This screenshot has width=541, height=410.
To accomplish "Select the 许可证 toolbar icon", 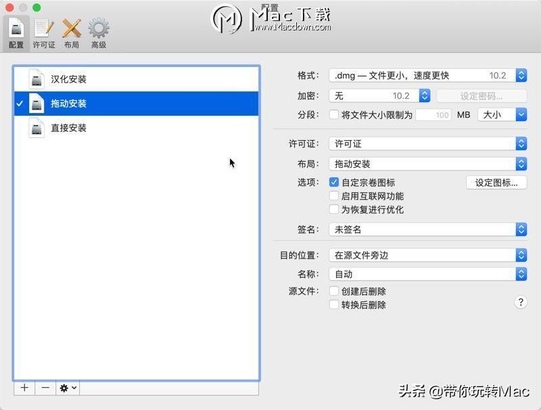I will 43,30.
